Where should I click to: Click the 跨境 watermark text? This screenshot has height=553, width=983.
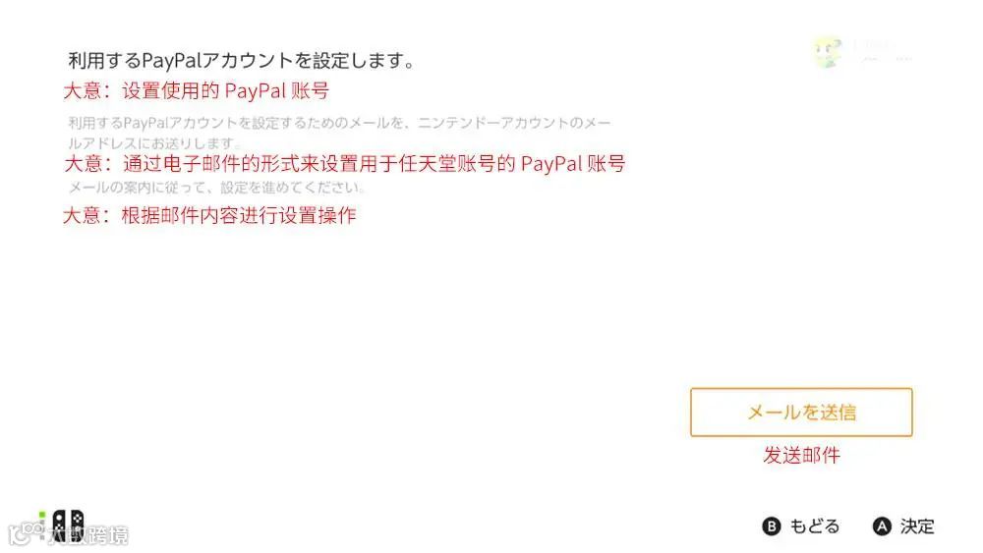coord(108,535)
